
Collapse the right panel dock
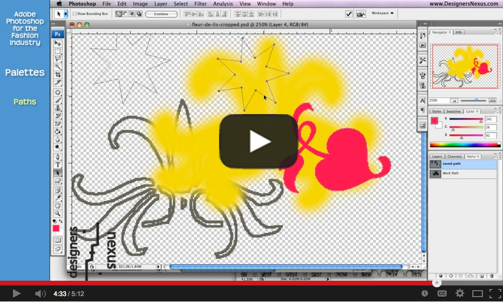pyautogui.click(x=500, y=24)
